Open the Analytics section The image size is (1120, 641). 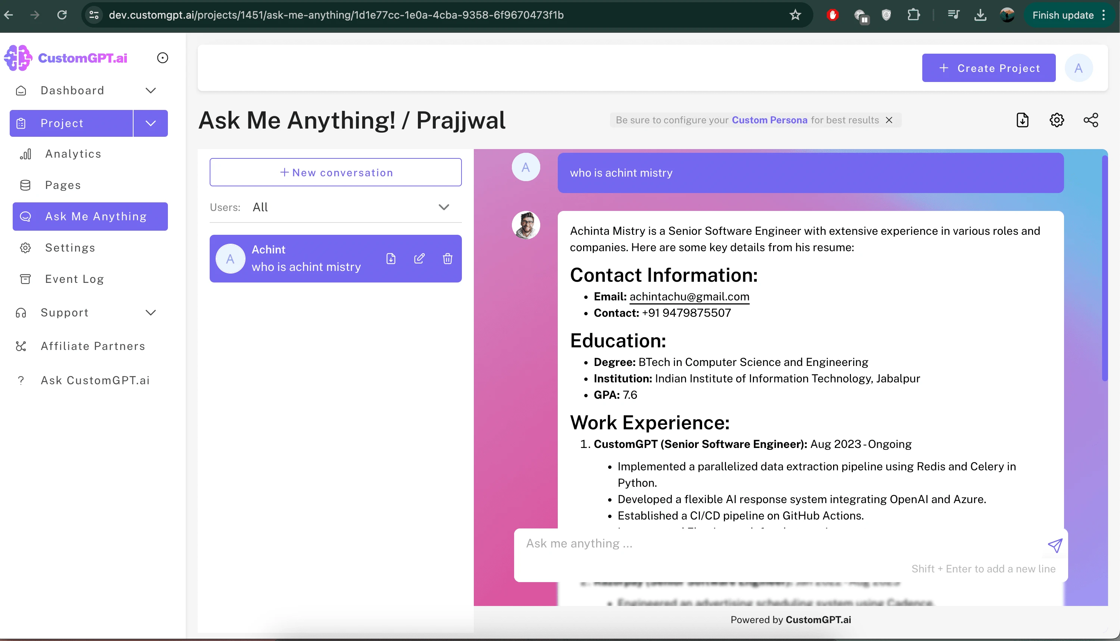(73, 154)
